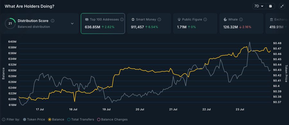
Task: Click the 618M balance axis label
Action: click(x=12, y=105)
